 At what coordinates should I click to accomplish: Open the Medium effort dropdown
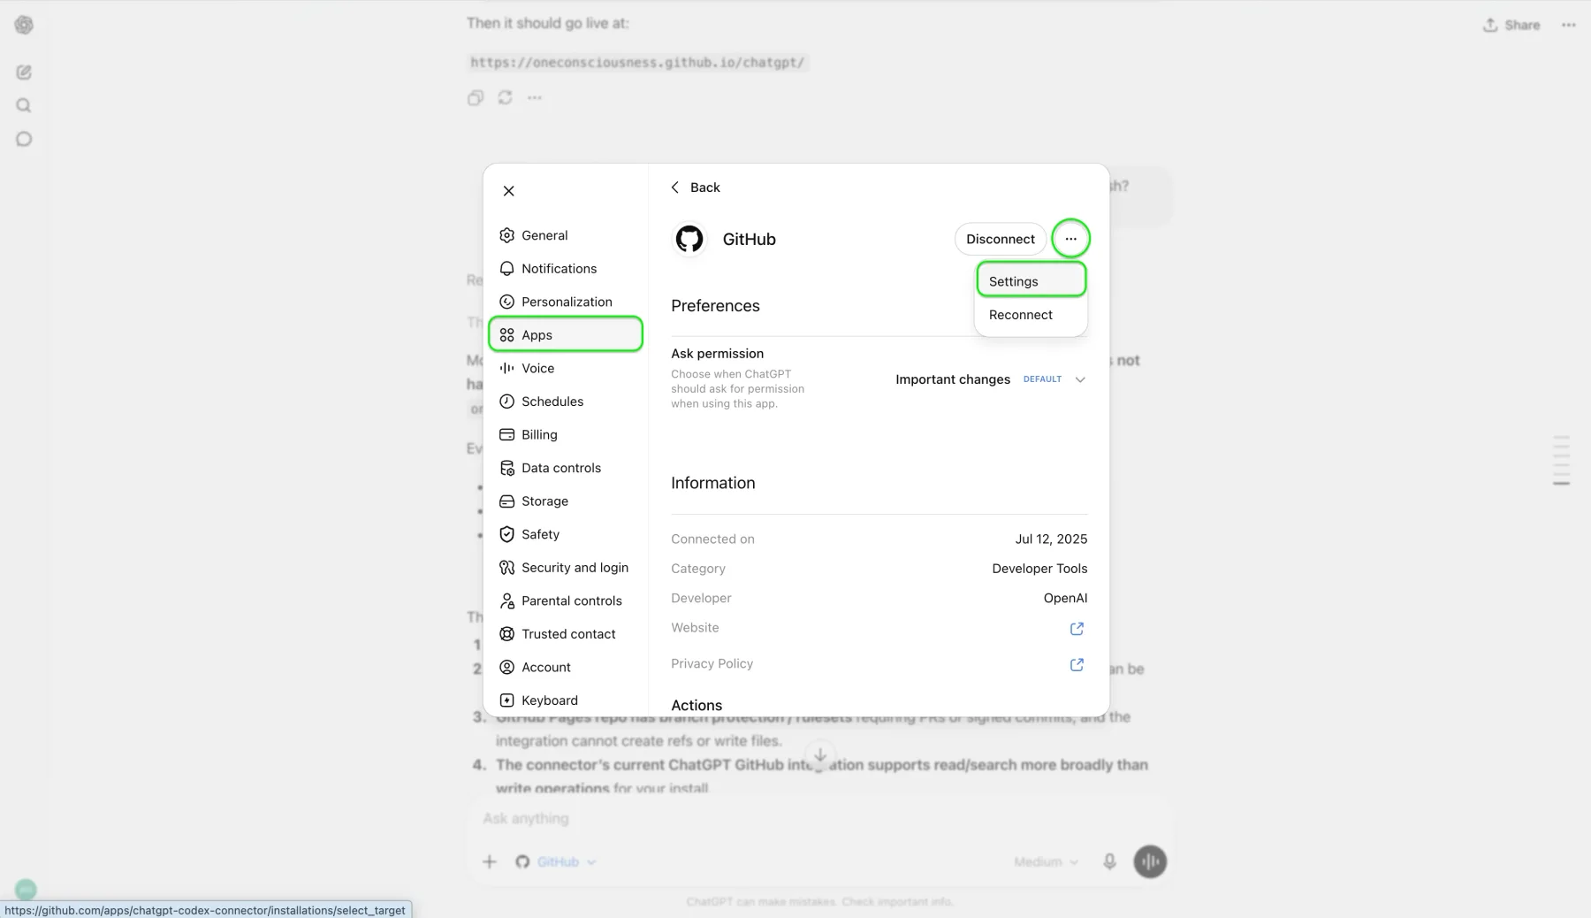(1046, 861)
